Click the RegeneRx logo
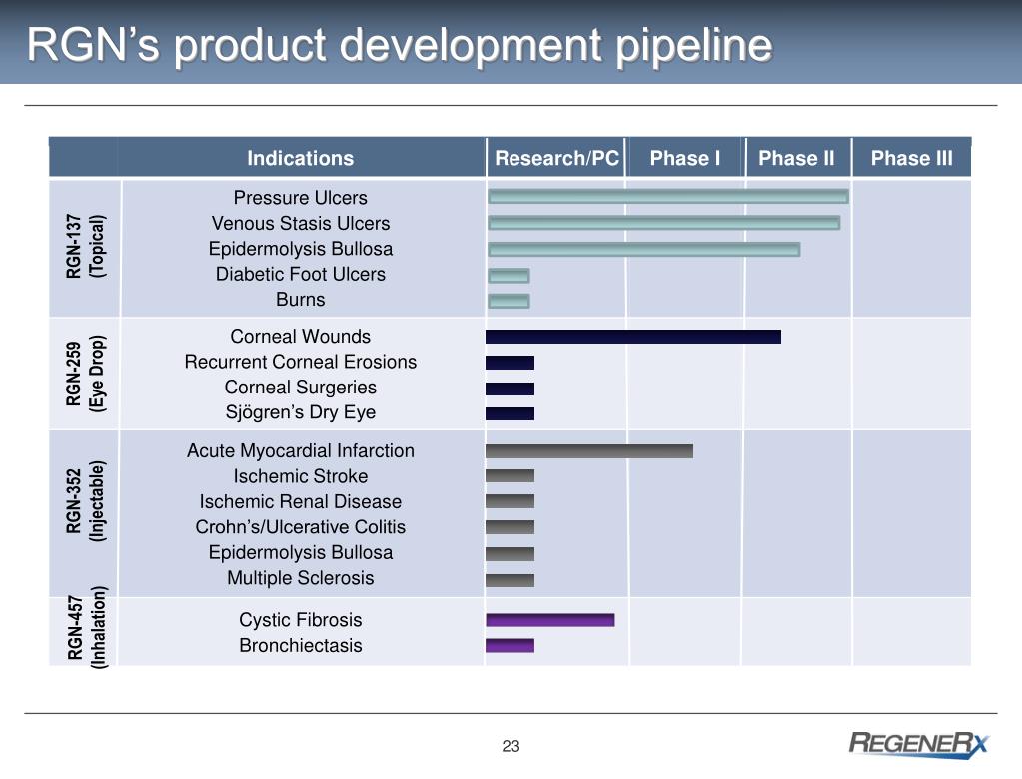Viewport: 1022px width, 779px height. (918, 744)
